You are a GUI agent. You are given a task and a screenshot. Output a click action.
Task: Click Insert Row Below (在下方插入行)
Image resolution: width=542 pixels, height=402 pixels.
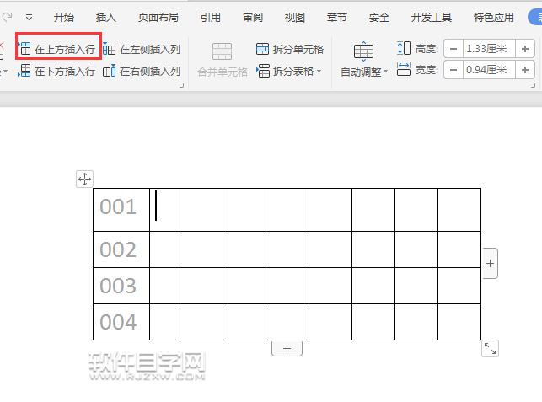point(57,72)
